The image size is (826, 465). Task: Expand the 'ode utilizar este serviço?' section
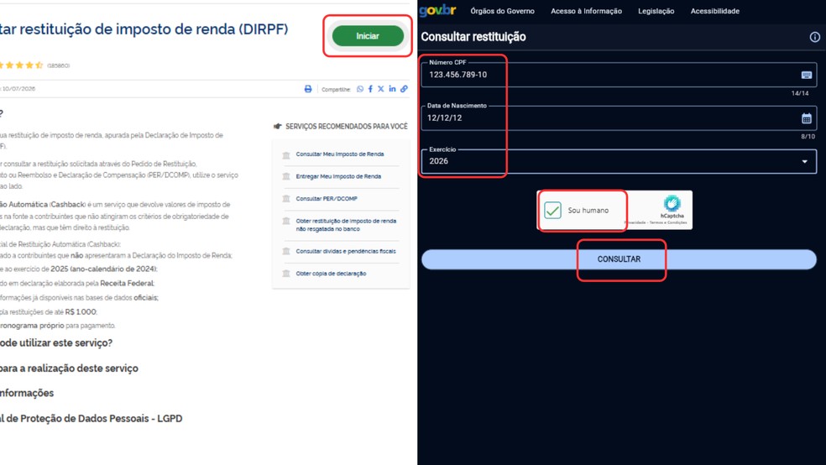[x=56, y=342]
